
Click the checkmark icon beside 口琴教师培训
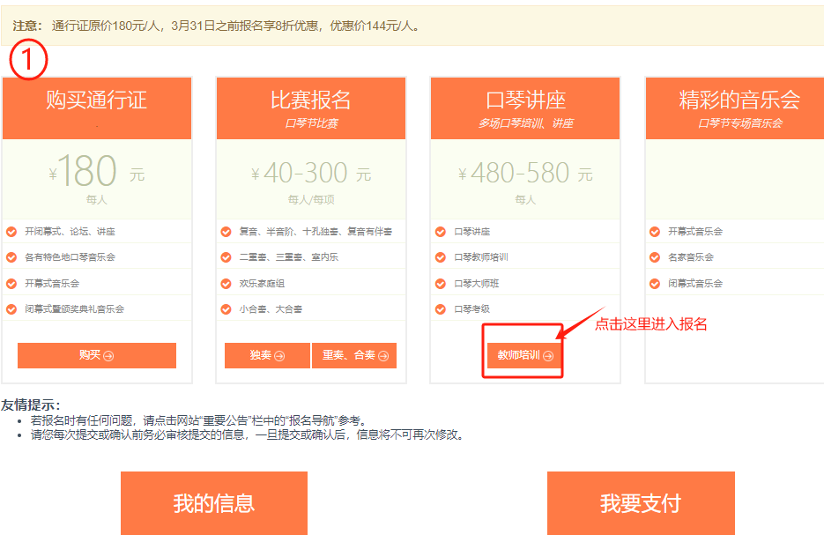click(441, 257)
